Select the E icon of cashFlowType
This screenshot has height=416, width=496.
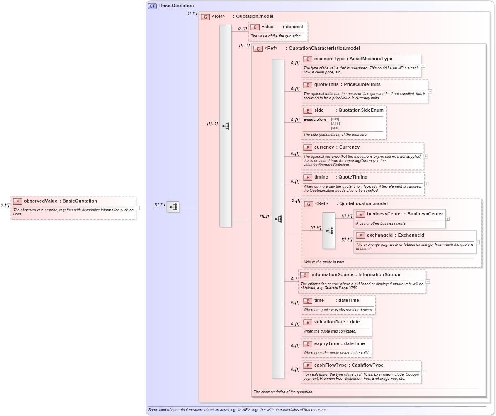[x=308, y=365]
